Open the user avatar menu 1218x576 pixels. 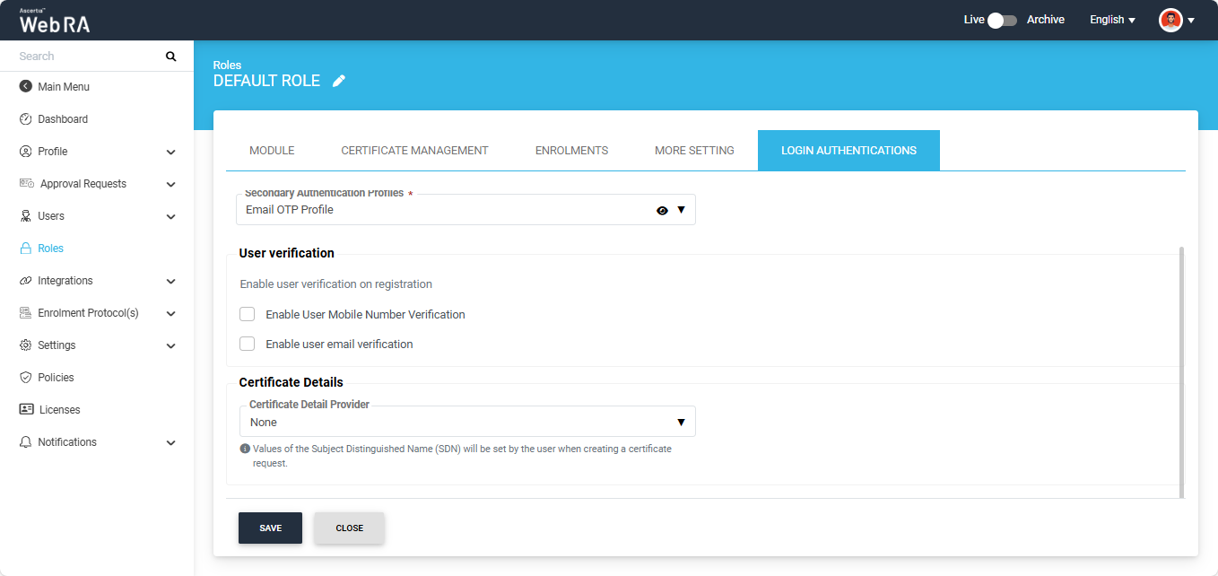tap(1171, 20)
